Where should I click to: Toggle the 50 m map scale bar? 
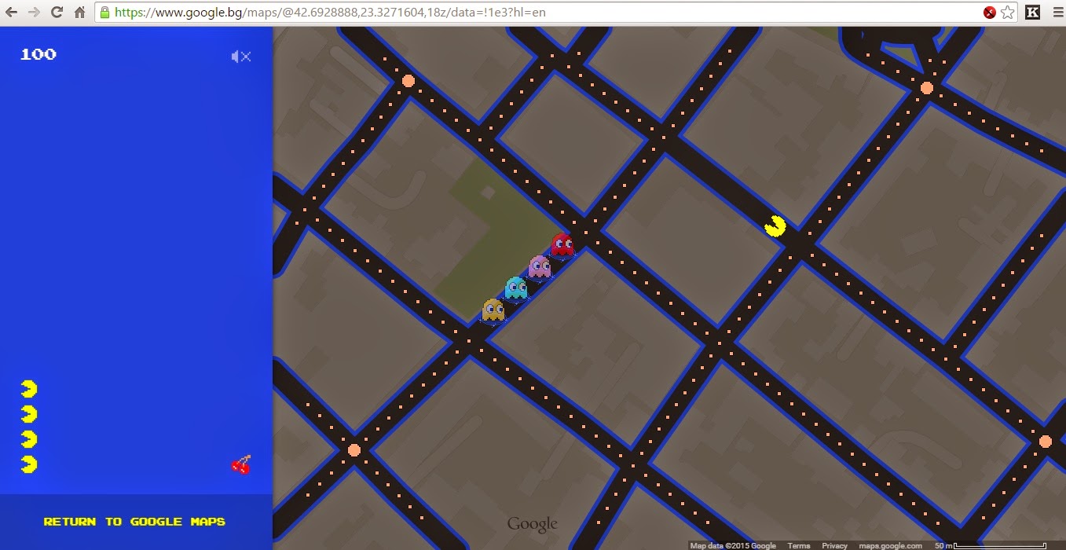pyautogui.click(x=989, y=545)
